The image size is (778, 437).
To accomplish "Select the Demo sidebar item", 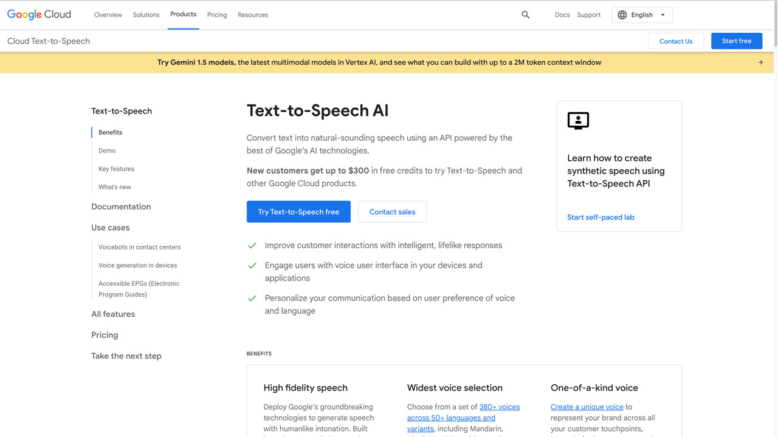I will pyautogui.click(x=106, y=150).
